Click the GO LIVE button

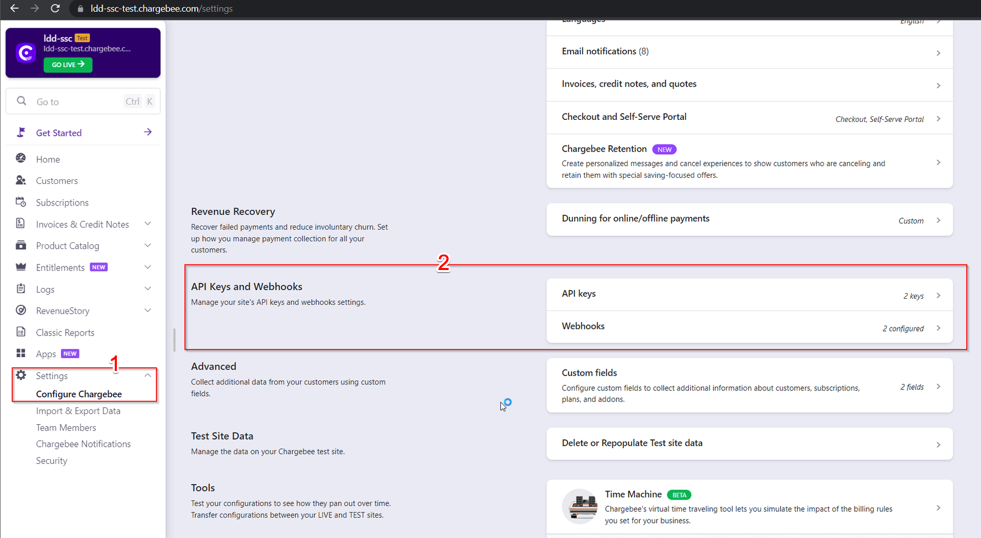[68, 65]
